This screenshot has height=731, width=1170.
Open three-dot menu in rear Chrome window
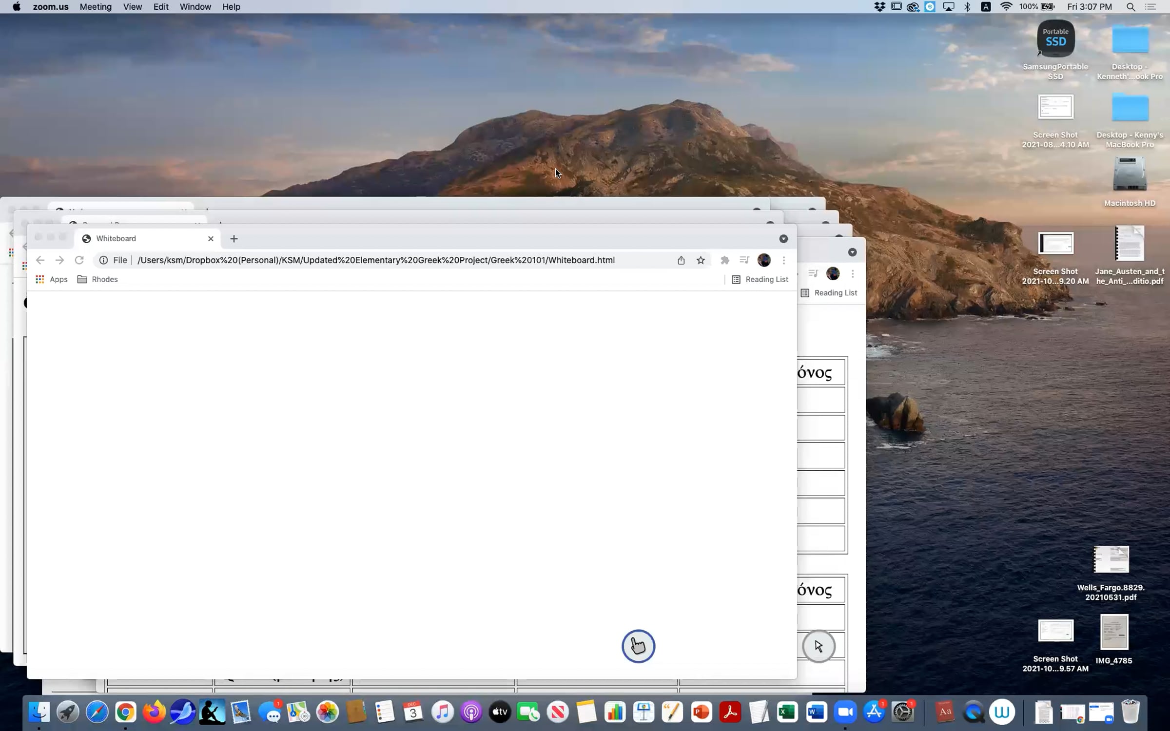853,274
